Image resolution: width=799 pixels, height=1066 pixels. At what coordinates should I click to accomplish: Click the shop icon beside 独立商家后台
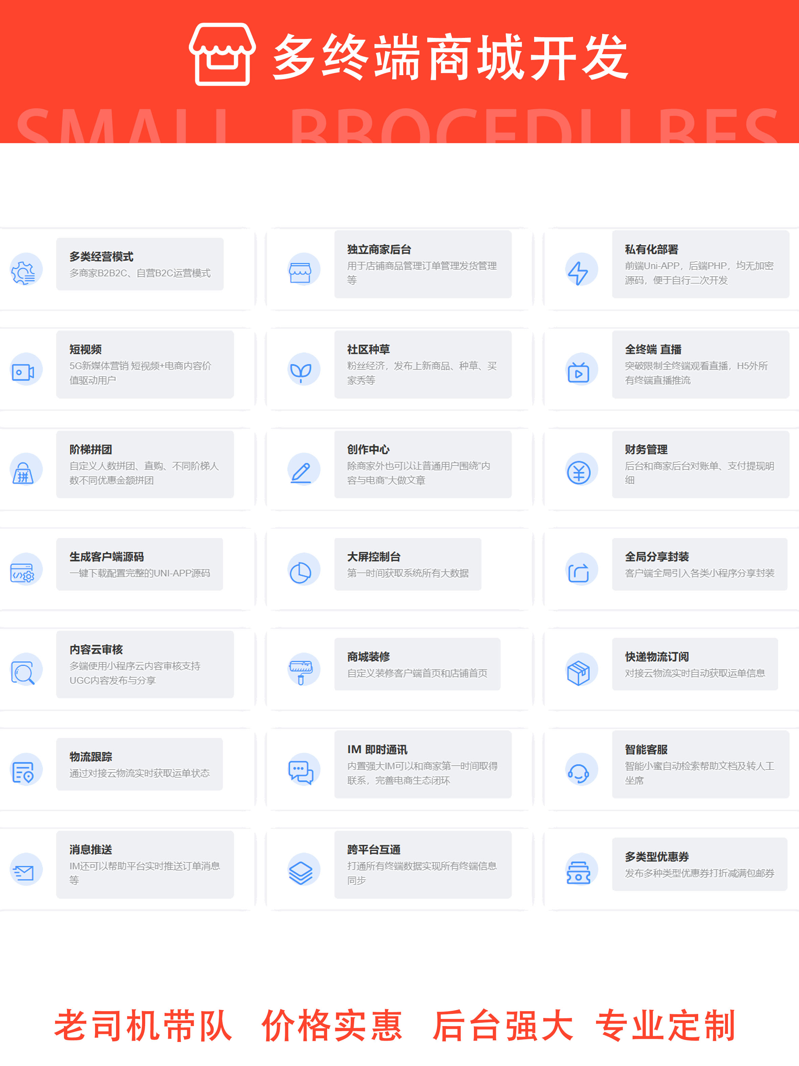click(300, 272)
